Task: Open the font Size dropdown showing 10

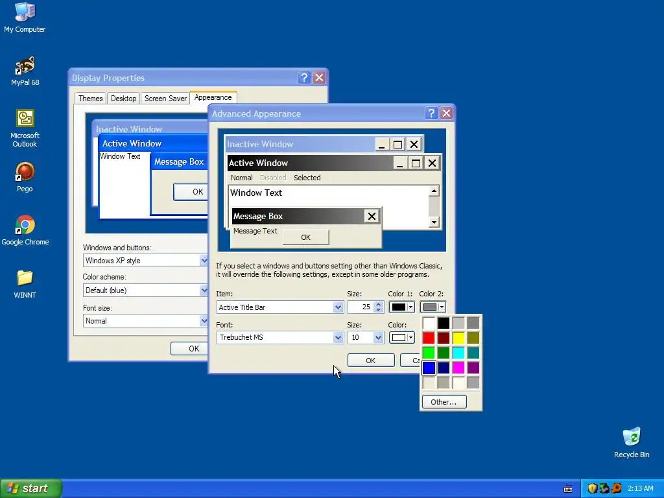Action: click(x=378, y=337)
